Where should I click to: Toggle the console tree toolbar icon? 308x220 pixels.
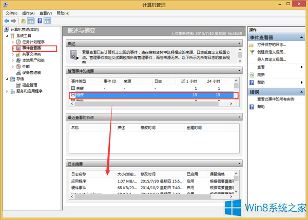30,21
